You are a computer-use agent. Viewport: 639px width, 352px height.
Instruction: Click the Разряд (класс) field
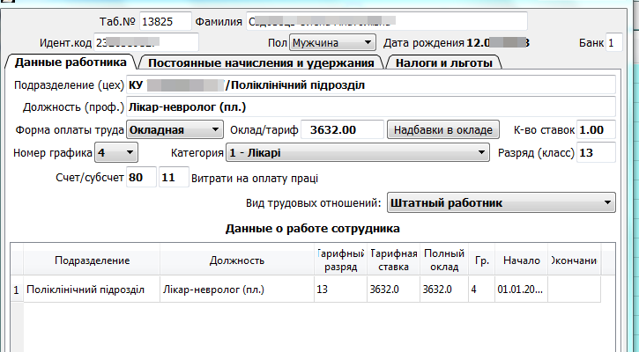point(596,153)
